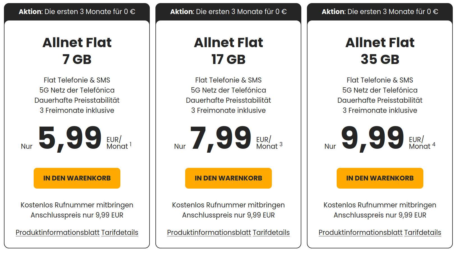Add the 7 GB plan to the cart
Image resolution: width=457 pixels, height=254 pixels.
[77, 178]
